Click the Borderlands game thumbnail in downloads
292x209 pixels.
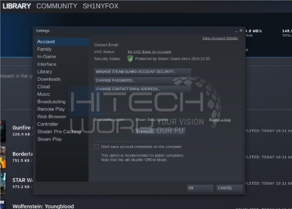(3, 157)
